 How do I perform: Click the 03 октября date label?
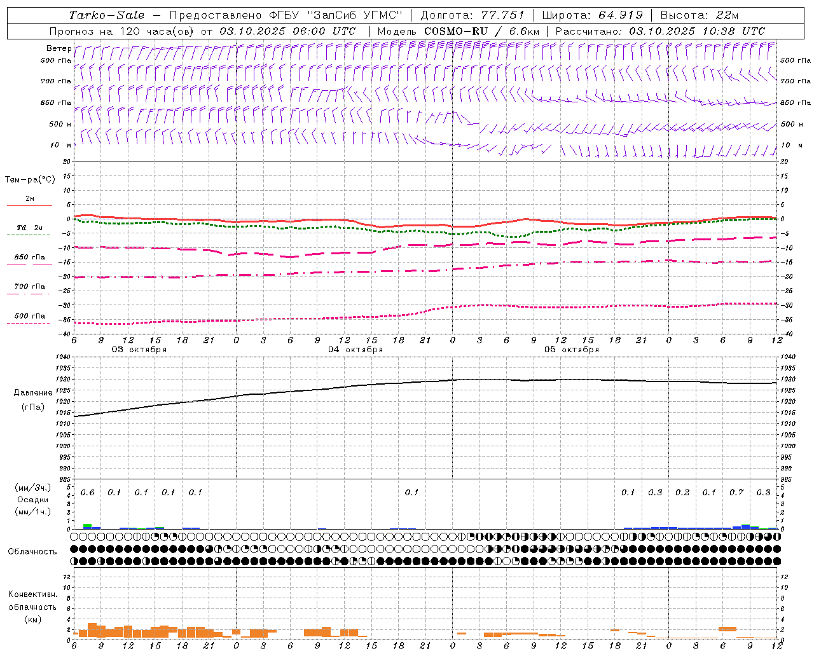click(139, 350)
